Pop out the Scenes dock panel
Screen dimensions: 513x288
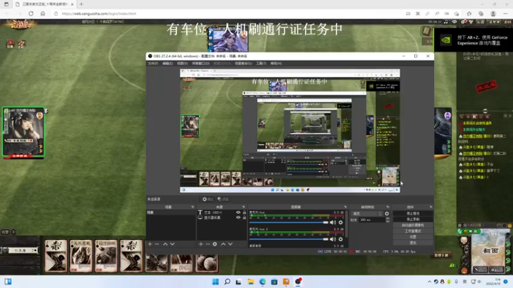pos(192,207)
